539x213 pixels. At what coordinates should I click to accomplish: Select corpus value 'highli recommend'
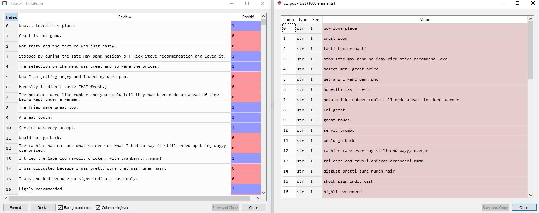click(425, 192)
